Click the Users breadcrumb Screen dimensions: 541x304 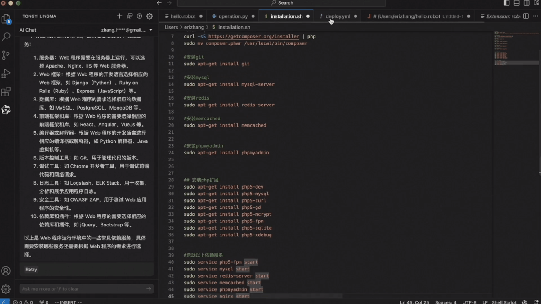tap(171, 27)
